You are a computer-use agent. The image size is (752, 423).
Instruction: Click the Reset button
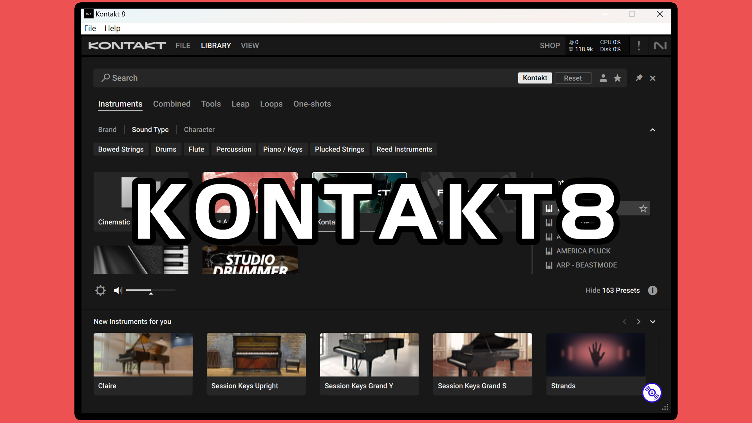(x=573, y=78)
